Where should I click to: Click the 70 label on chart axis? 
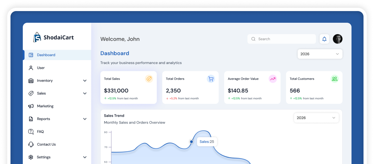point(106,147)
